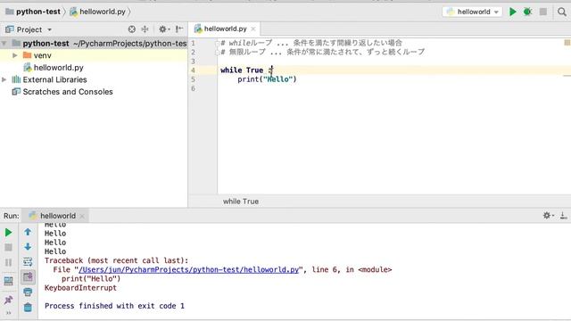
Task: Click the up stack trace arrow
Action: click(x=28, y=232)
